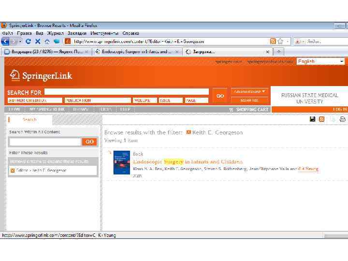Open the MY SPRINGERLINK navigation item
Screen dimensions: 348x261
47,109
